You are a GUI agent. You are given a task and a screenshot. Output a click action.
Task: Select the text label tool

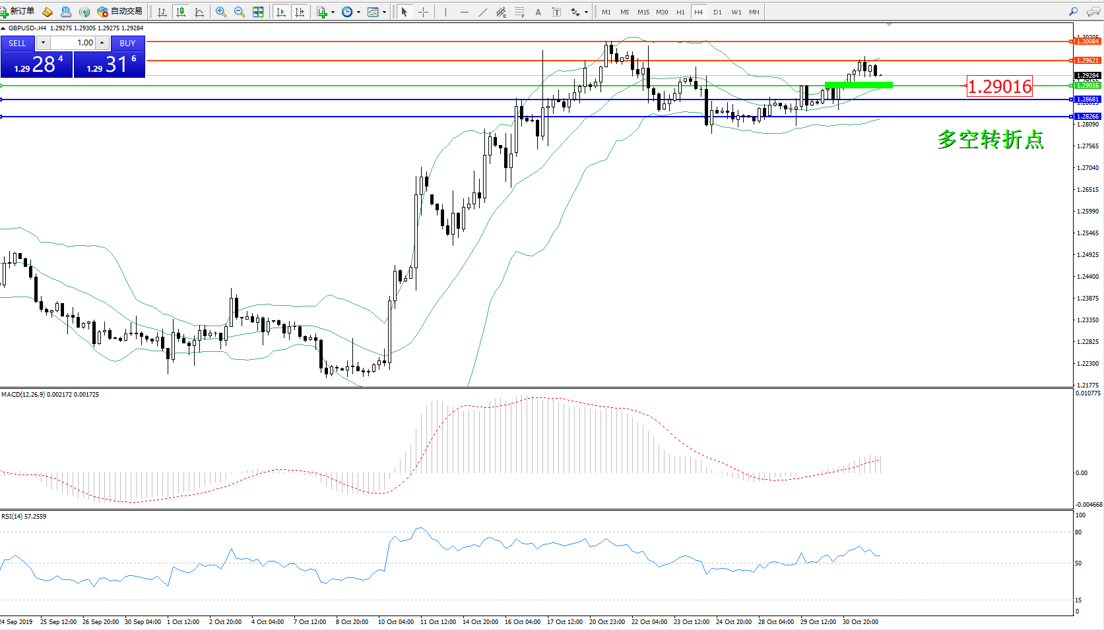pos(538,12)
